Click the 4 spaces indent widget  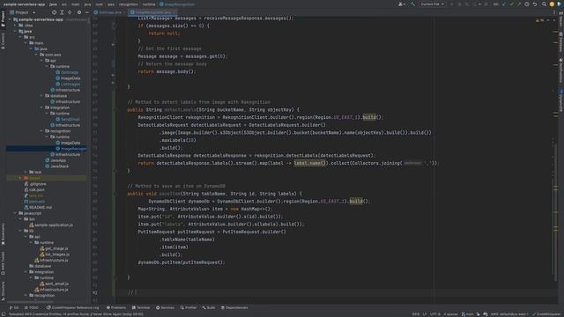[x=450, y=314]
